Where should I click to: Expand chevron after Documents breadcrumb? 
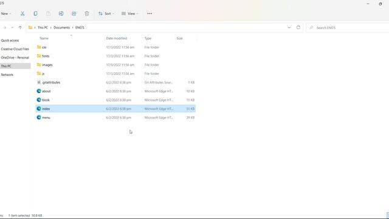[x=73, y=27]
